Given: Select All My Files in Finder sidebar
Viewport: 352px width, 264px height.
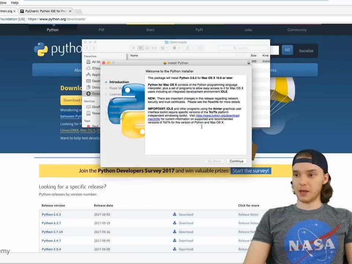Looking at the screenshot, I should point(93,62).
